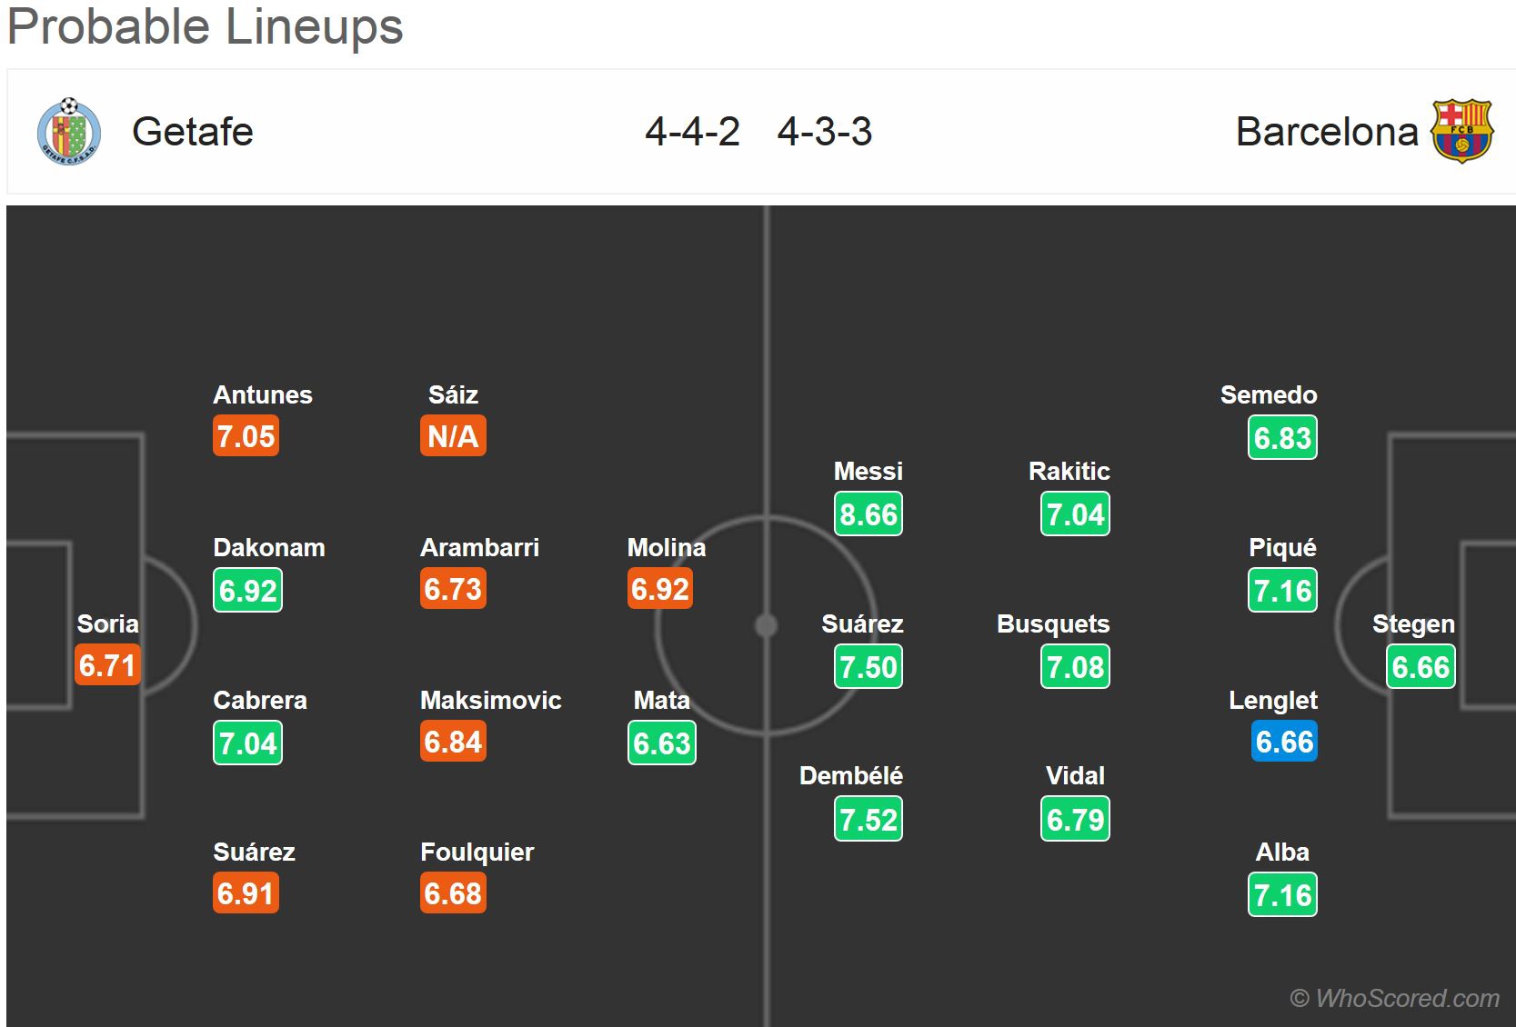Select Messi's 8.66 rating badge

pyautogui.click(x=868, y=514)
